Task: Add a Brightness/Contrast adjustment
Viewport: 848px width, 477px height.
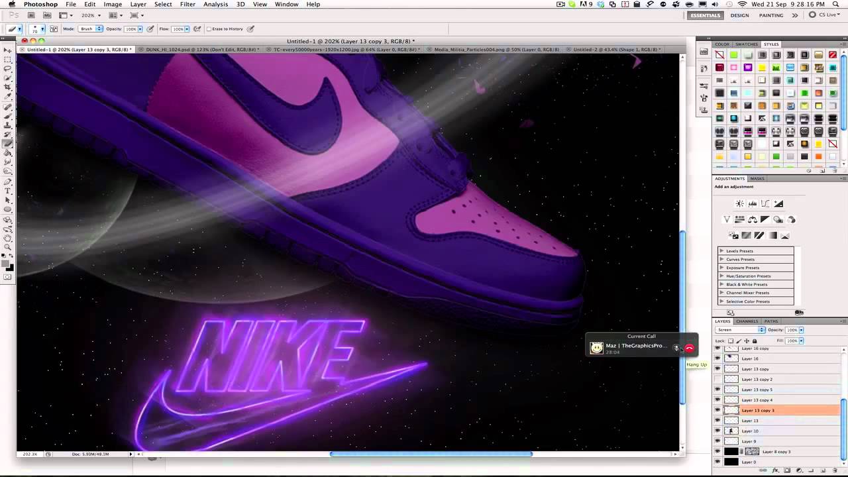Action: (740, 203)
